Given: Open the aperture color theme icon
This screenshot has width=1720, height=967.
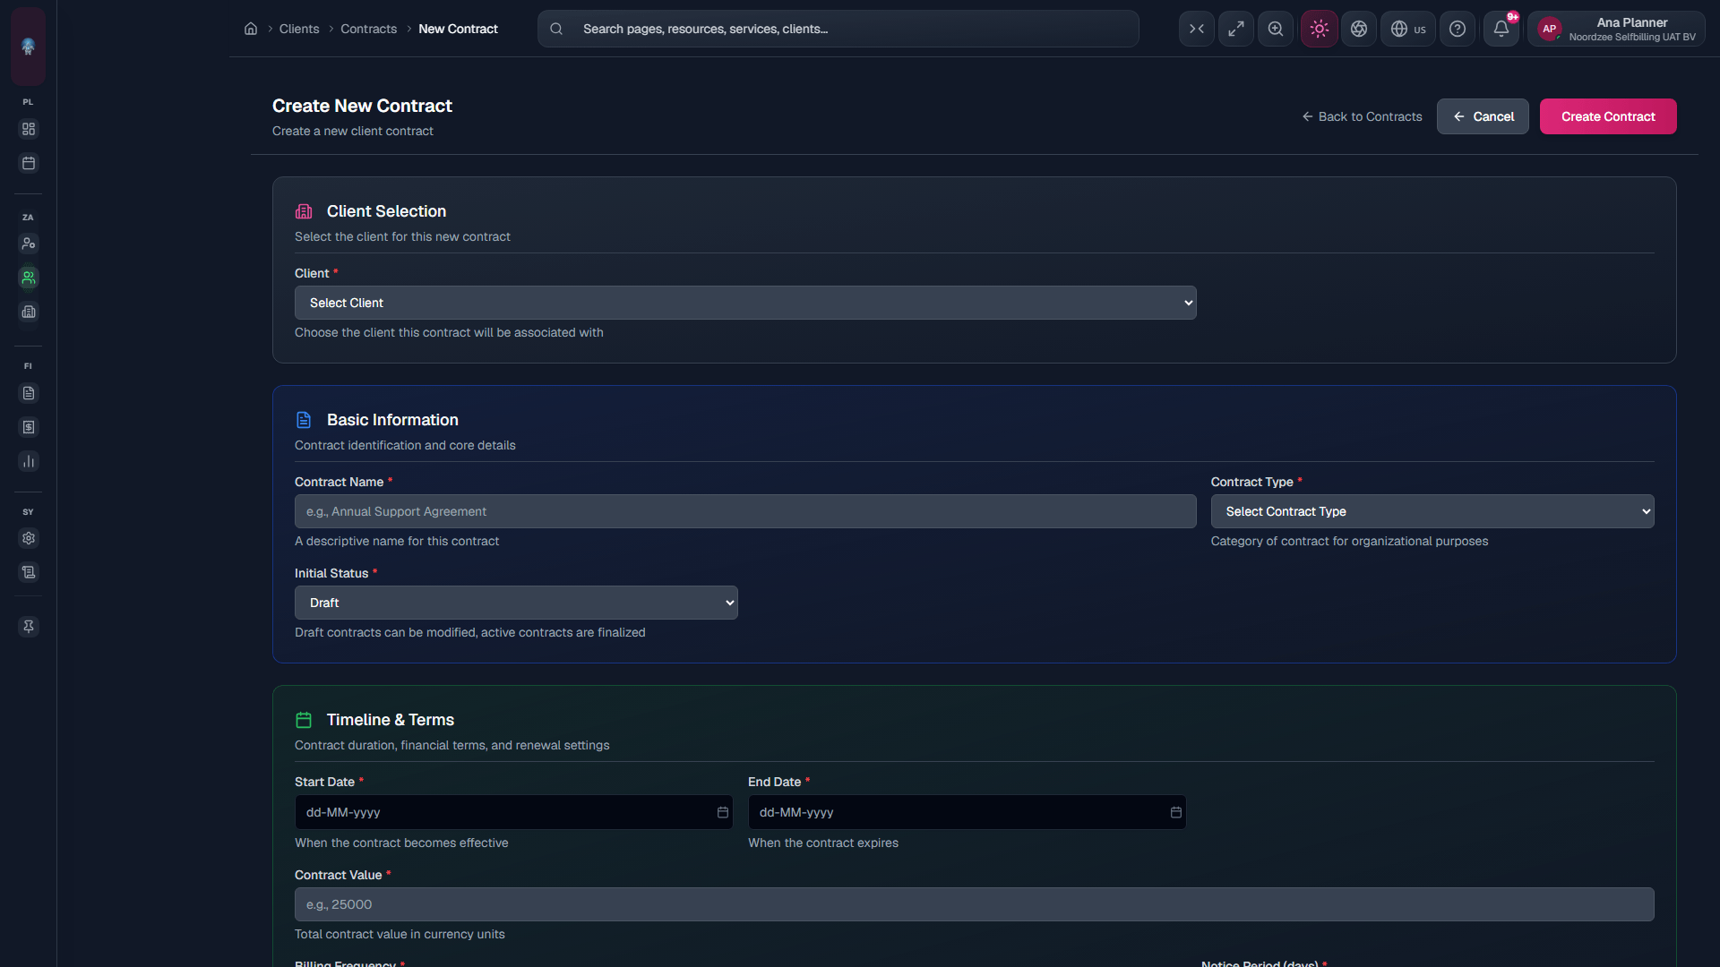Looking at the screenshot, I should [x=1359, y=29].
